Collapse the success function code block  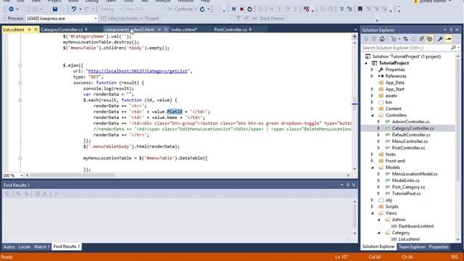point(20,83)
